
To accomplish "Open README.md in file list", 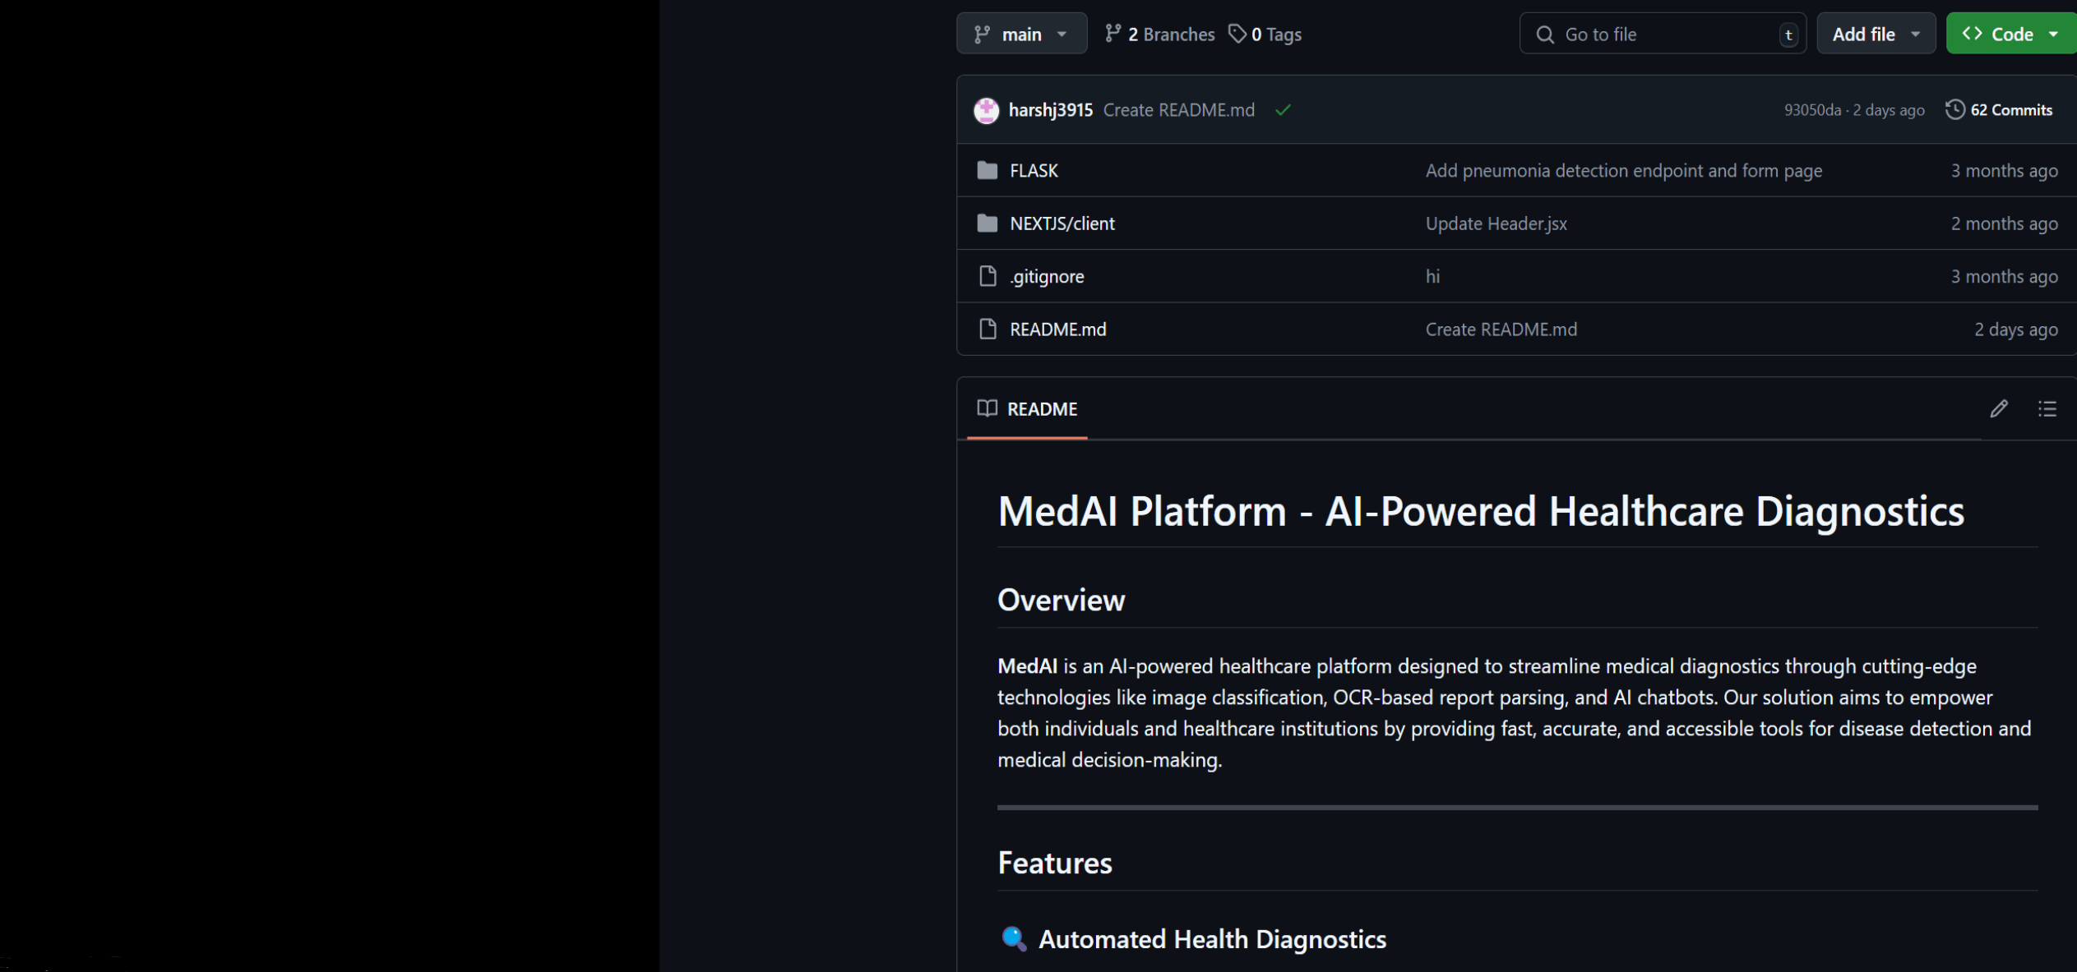I will tap(1057, 329).
